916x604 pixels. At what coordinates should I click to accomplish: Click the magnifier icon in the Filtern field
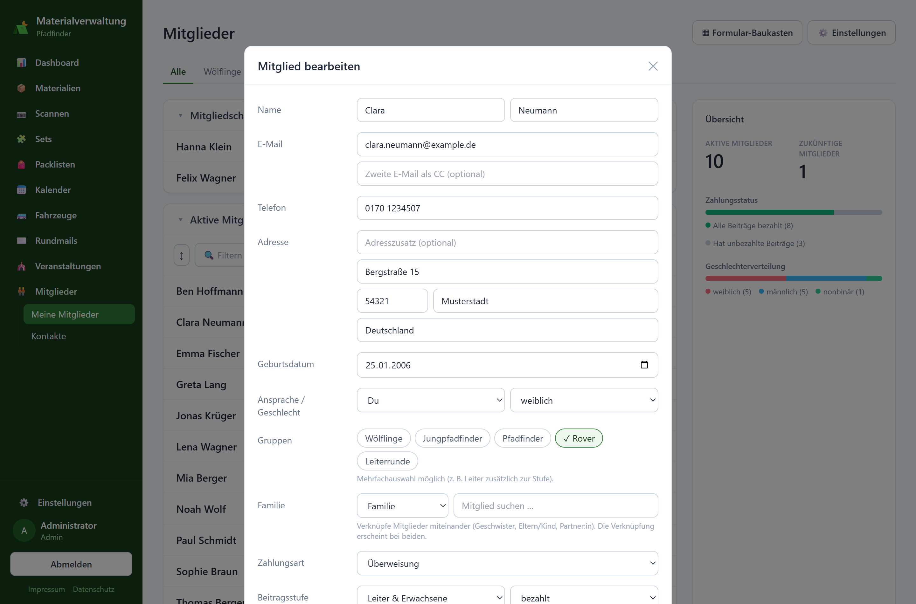(209, 255)
